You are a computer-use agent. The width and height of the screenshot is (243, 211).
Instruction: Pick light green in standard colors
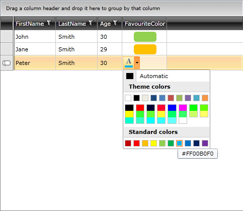click(x=162, y=143)
